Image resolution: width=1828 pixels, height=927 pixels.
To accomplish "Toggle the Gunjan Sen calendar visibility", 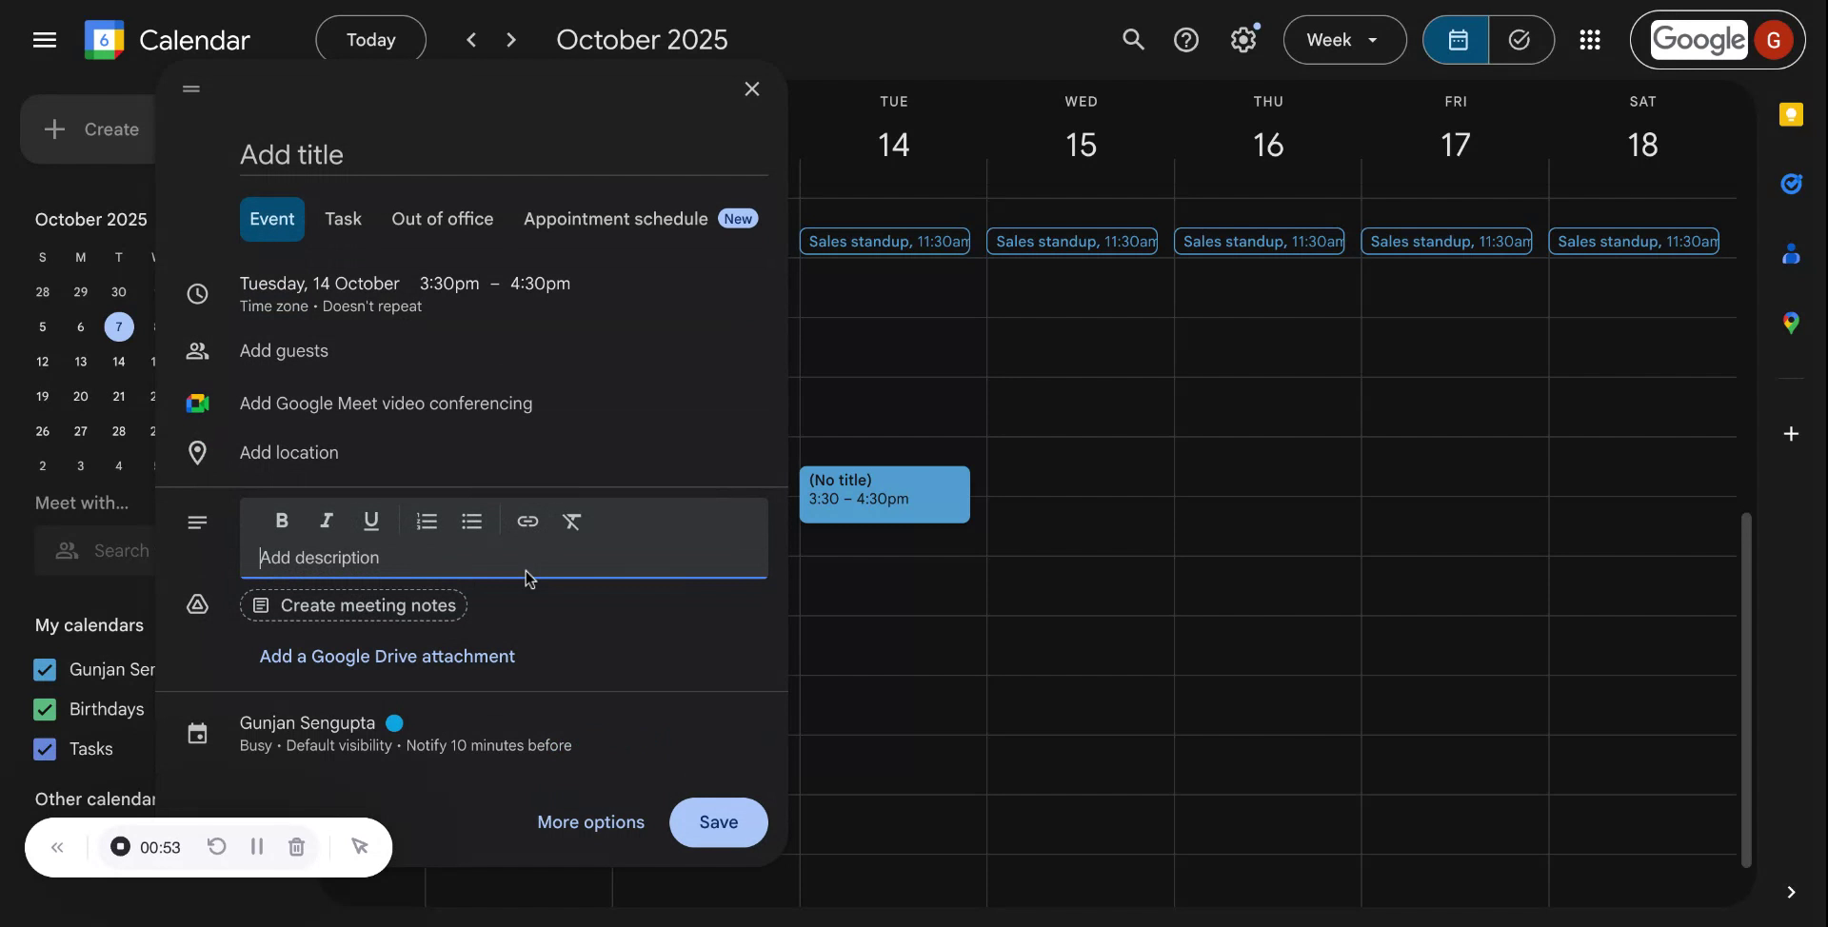I will tap(44, 669).
